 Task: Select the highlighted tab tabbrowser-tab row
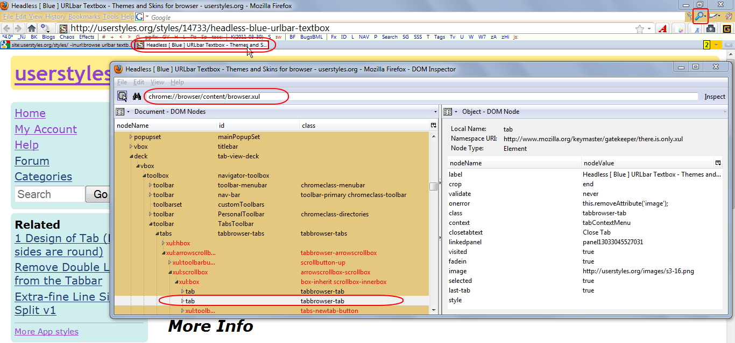tap(272, 301)
